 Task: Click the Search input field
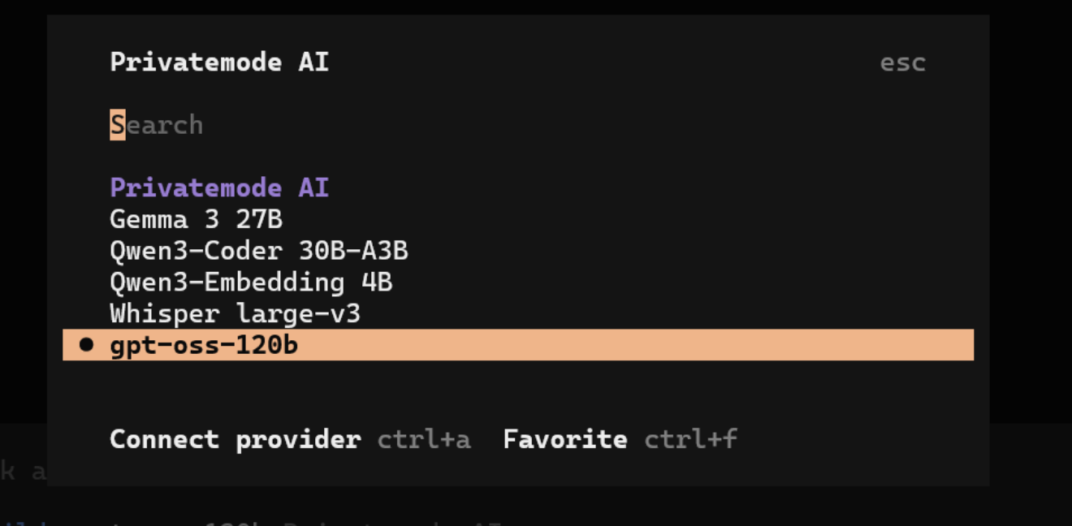(x=325, y=125)
